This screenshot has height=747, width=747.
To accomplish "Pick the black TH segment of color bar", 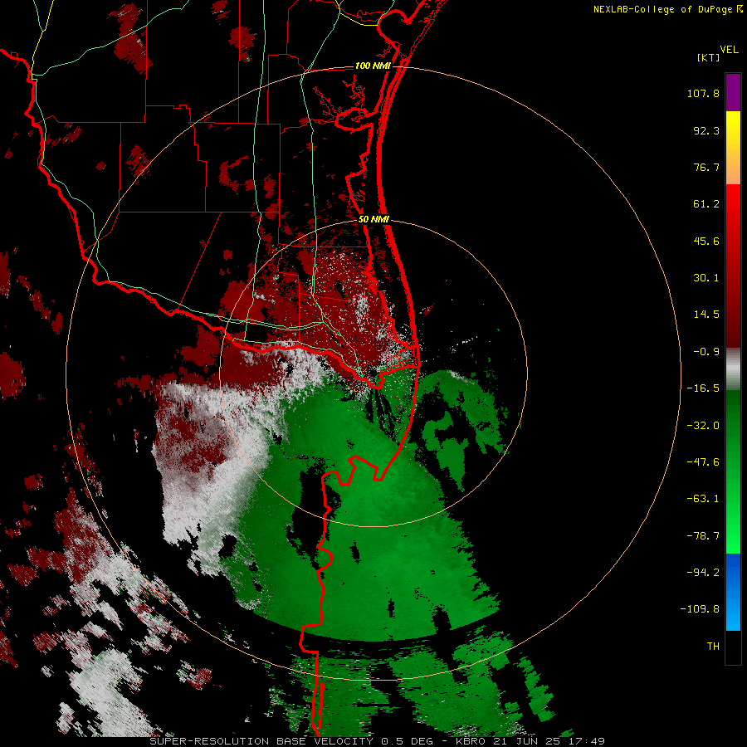I will (733, 647).
